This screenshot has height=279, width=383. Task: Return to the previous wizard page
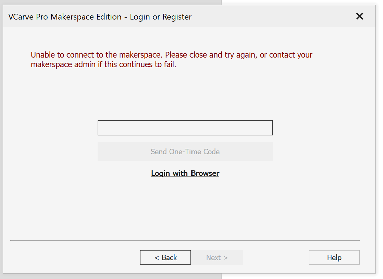click(165, 258)
